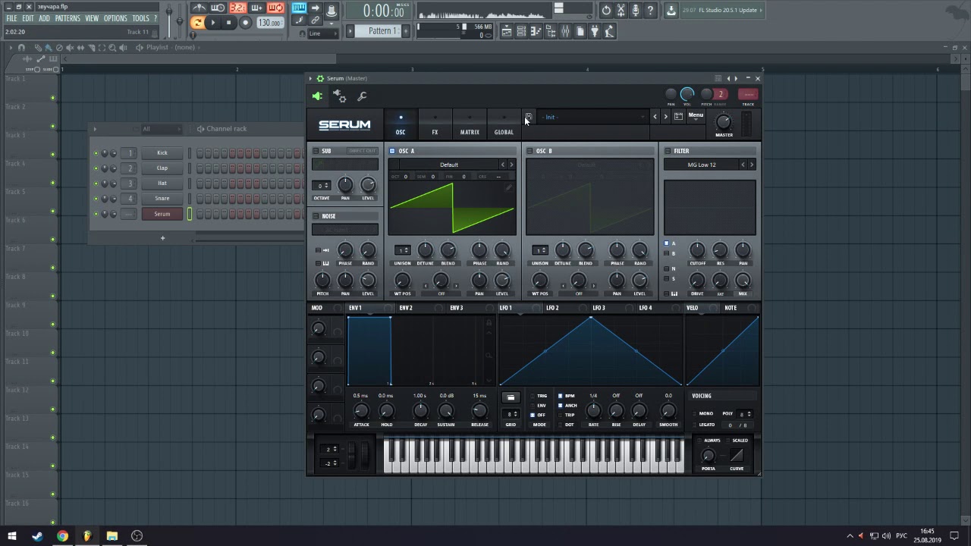Turn on the FILTER section checkbox
Image resolution: width=971 pixels, height=546 pixels.
coord(668,151)
